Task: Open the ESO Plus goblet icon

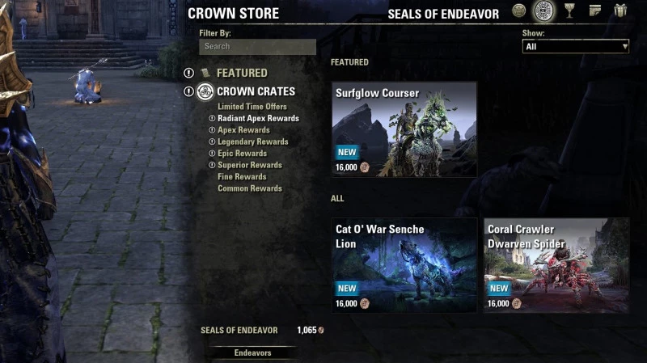Action: 569,11
